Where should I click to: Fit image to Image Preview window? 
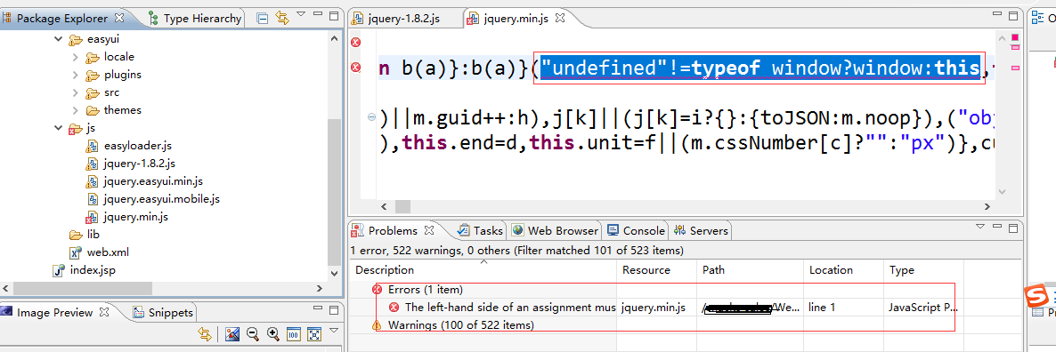tap(313, 334)
